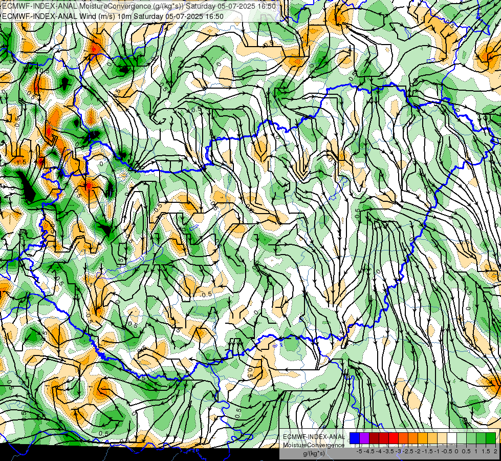501x461 pixels.
Task: Pick the light green swatch between 0.5 and 1
Action: click(471, 438)
